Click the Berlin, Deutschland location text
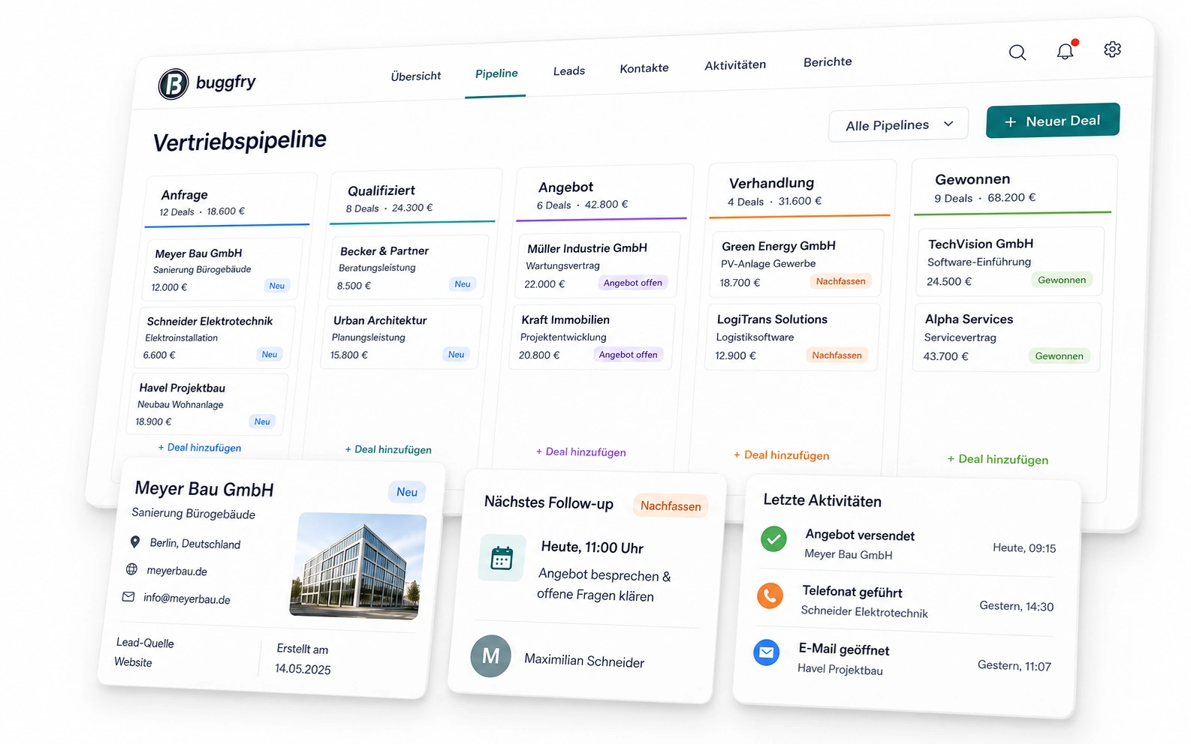The height and width of the screenshot is (744, 1191). [195, 544]
